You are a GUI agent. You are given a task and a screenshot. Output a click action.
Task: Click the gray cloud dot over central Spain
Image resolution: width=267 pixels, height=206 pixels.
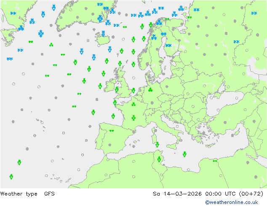click(110, 145)
